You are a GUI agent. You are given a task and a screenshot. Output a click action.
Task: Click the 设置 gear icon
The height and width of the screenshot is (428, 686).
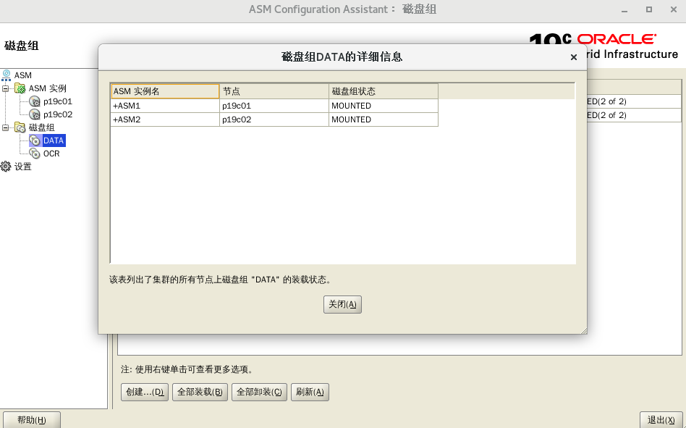click(x=6, y=167)
